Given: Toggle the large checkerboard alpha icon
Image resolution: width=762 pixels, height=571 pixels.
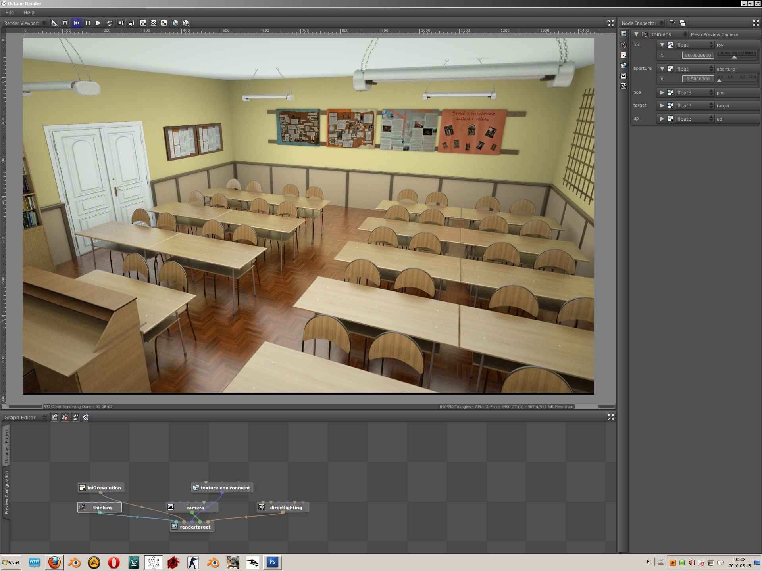Looking at the screenshot, I should point(164,23).
